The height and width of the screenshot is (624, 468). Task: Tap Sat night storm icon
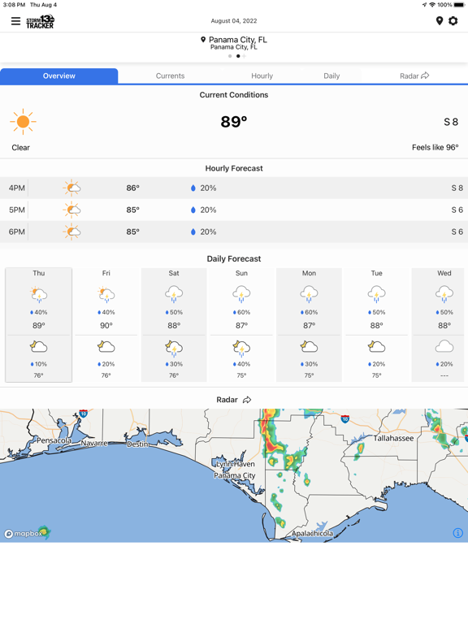coord(174,349)
